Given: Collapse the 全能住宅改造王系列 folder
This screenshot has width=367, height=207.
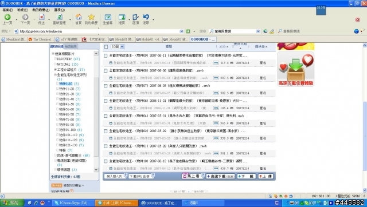Looking at the screenshot, I should point(55,75).
